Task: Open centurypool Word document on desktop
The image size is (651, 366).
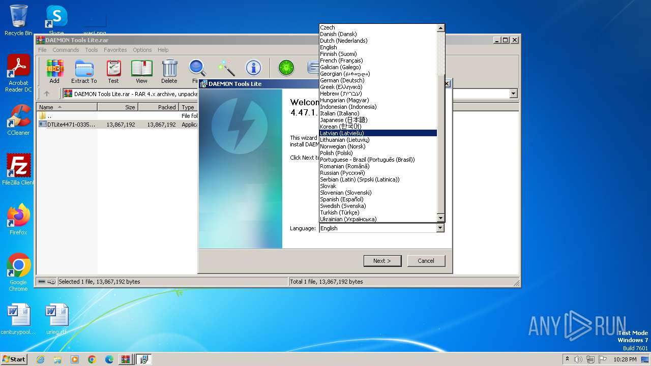Action: (x=18, y=319)
